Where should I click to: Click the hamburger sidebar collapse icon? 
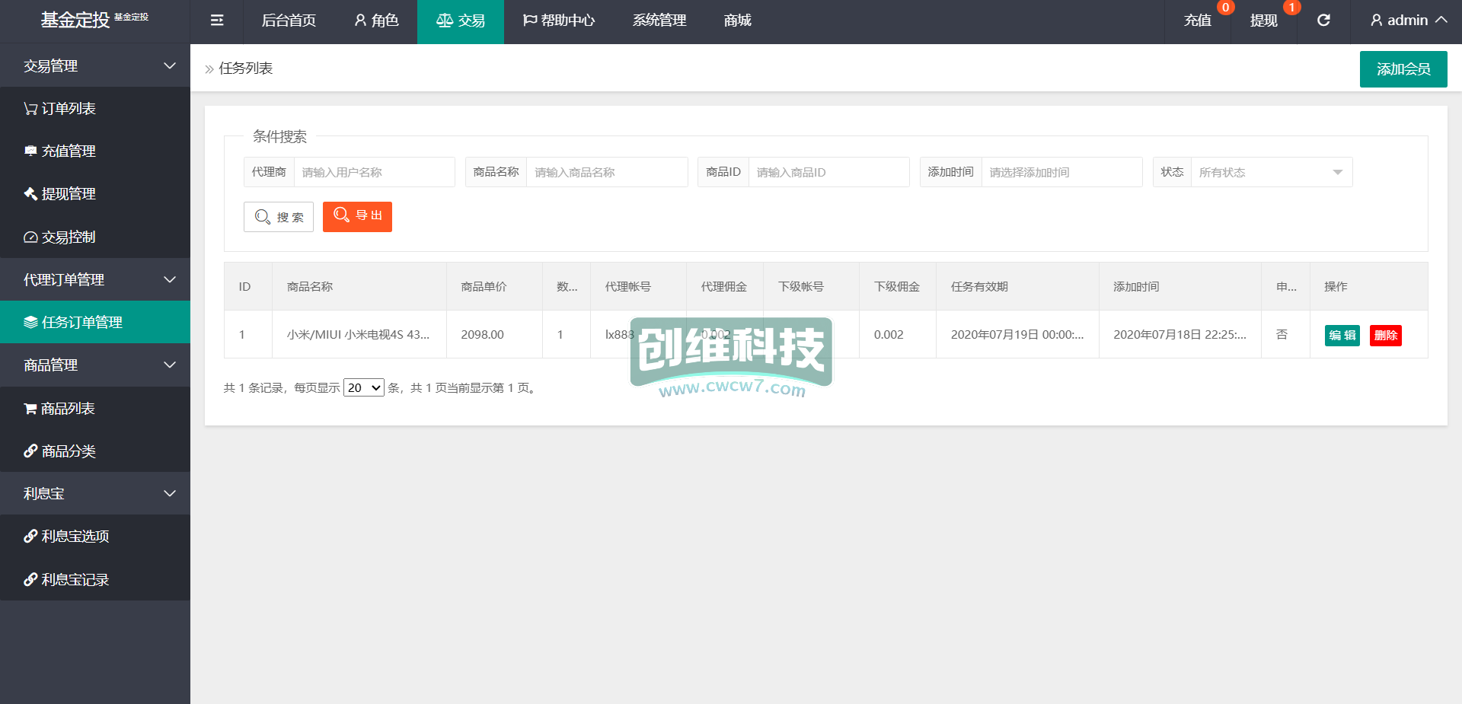click(x=217, y=21)
